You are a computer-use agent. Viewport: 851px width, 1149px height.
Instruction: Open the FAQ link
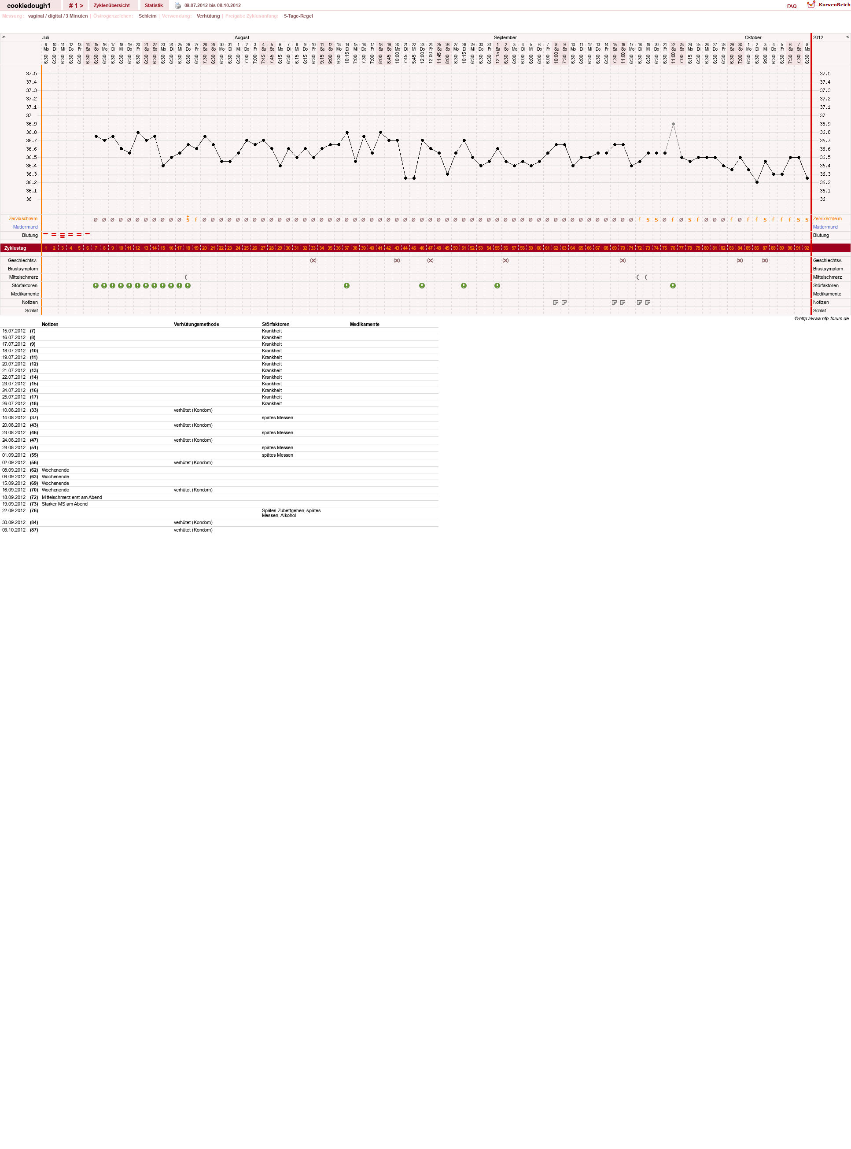pos(792,6)
